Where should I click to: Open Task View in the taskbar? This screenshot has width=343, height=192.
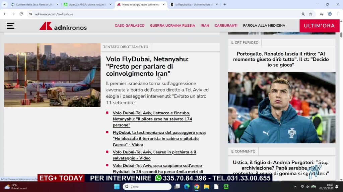point(177,187)
